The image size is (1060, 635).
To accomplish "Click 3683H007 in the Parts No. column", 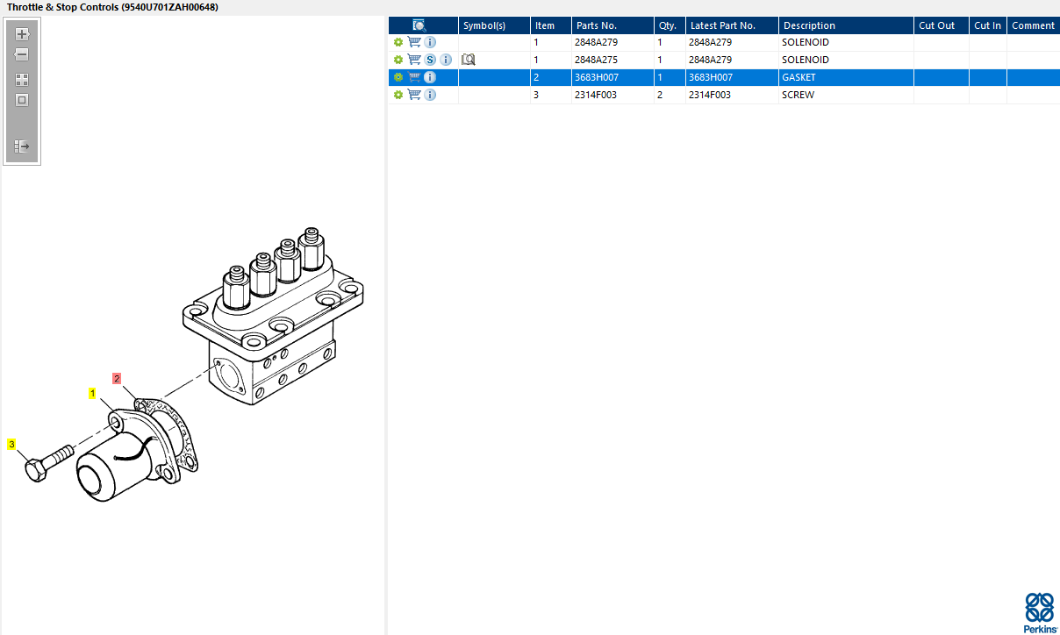I will coord(597,77).
